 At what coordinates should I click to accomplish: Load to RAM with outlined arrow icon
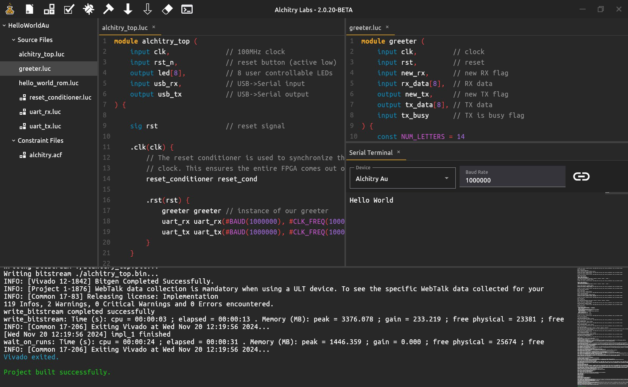tap(148, 9)
